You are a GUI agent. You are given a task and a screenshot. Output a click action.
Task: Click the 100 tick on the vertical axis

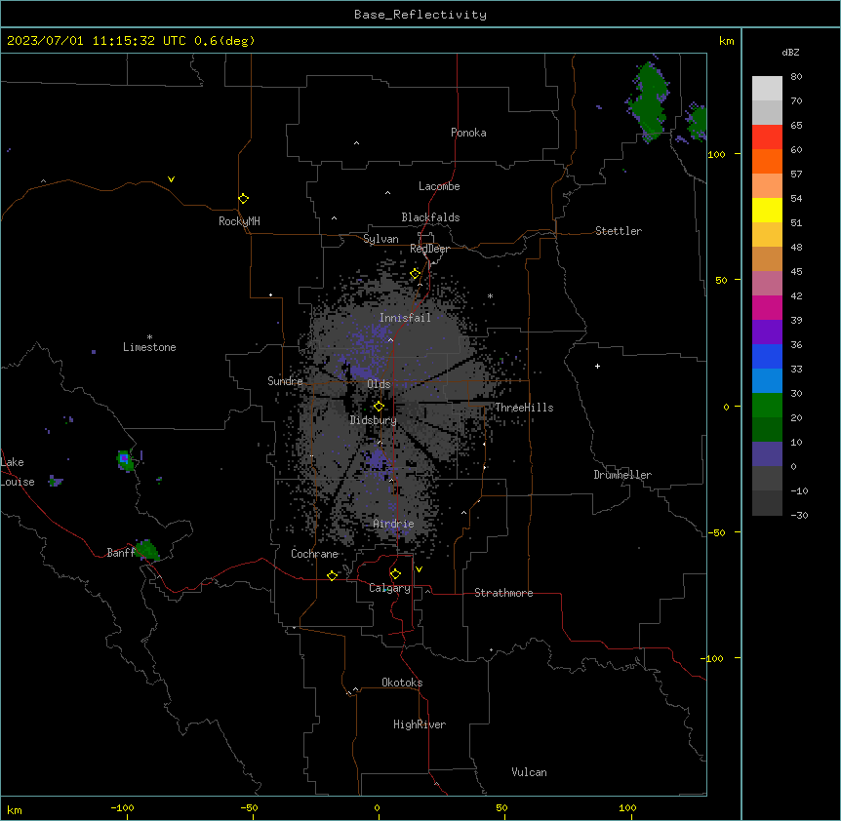click(717, 154)
